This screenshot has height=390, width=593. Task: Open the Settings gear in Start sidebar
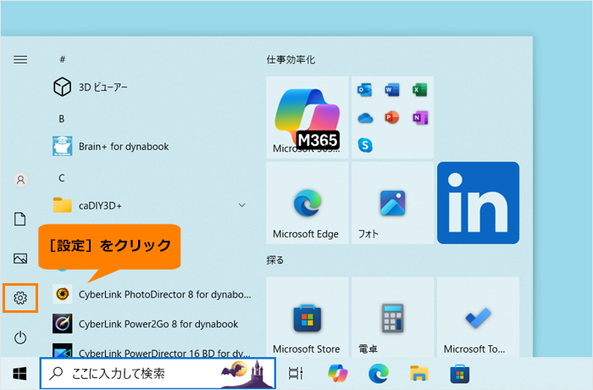[x=20, y=298]
